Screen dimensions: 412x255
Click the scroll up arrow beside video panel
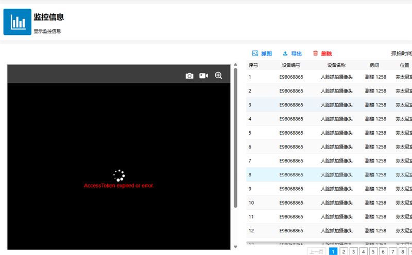(236, 65)
